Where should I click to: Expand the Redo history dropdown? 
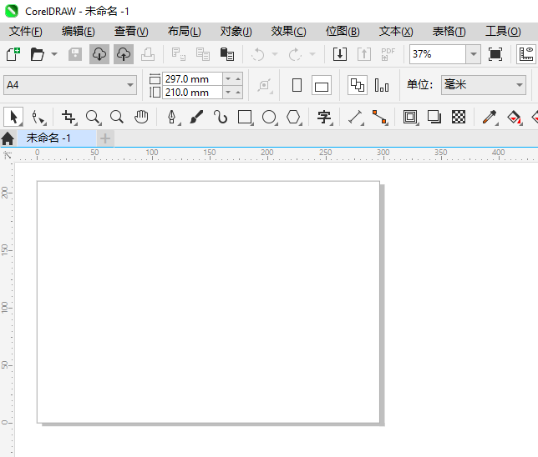click(x=312, y=54)
